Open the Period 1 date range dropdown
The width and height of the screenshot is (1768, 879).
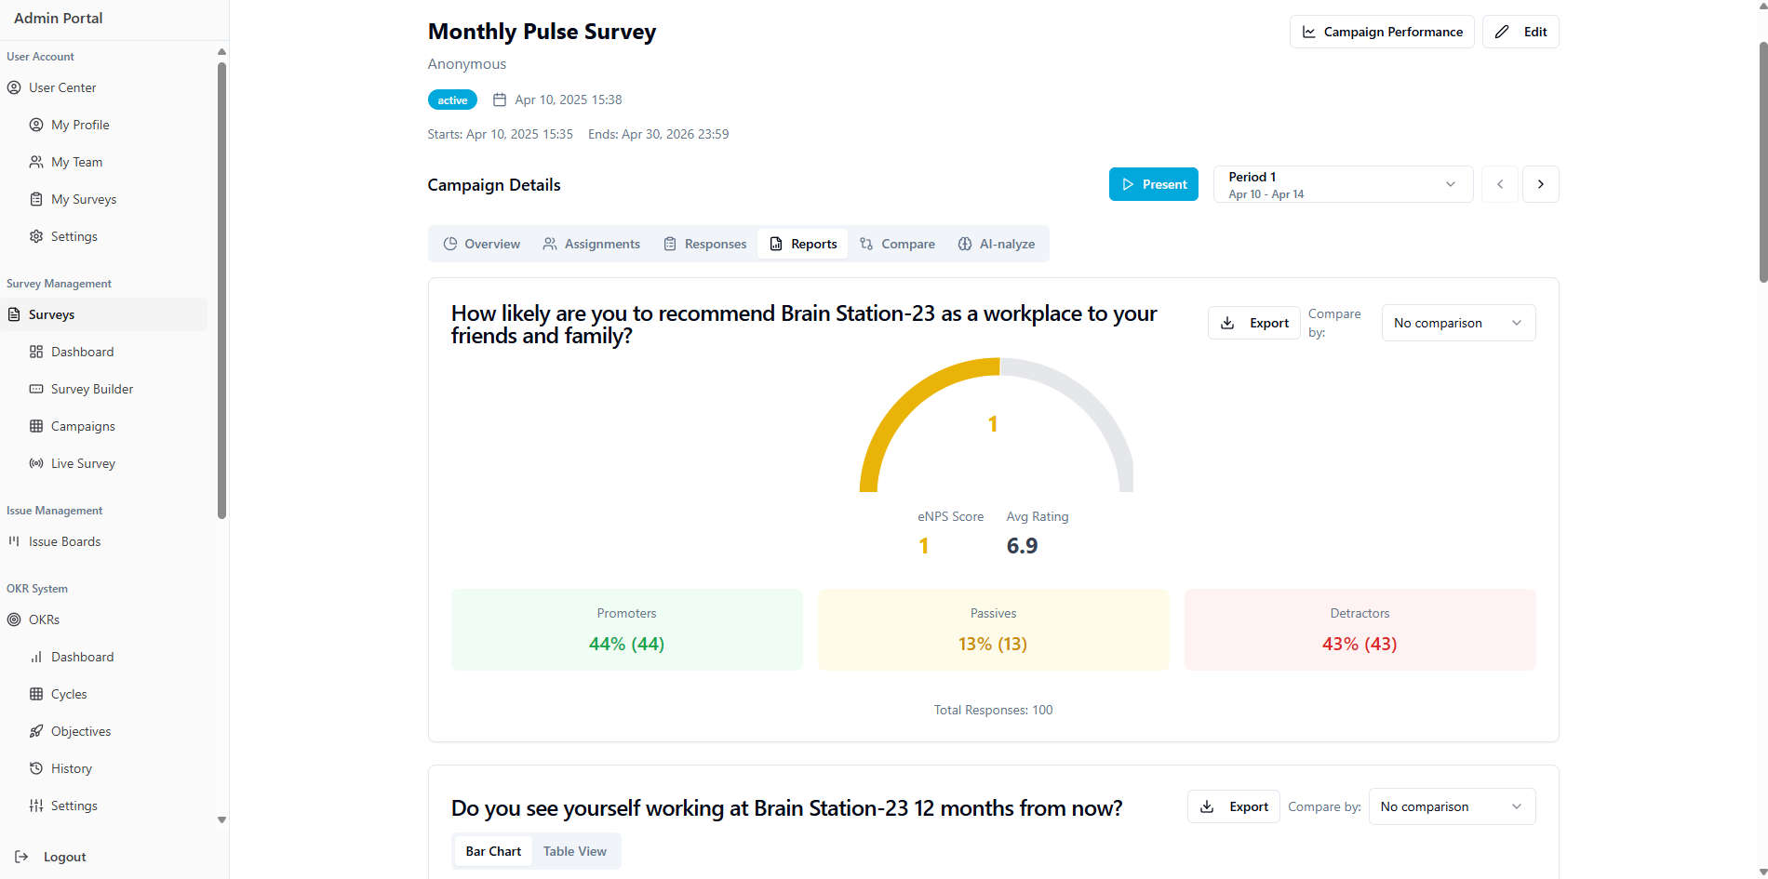1343,184
